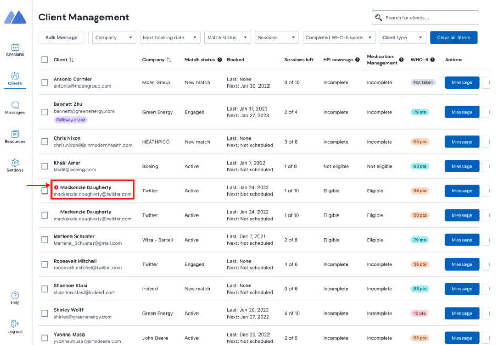The width and height of the screenshot is (497, 345).
Task: Select Marlene Schuster's row checkbox
Action: (45, 240)
